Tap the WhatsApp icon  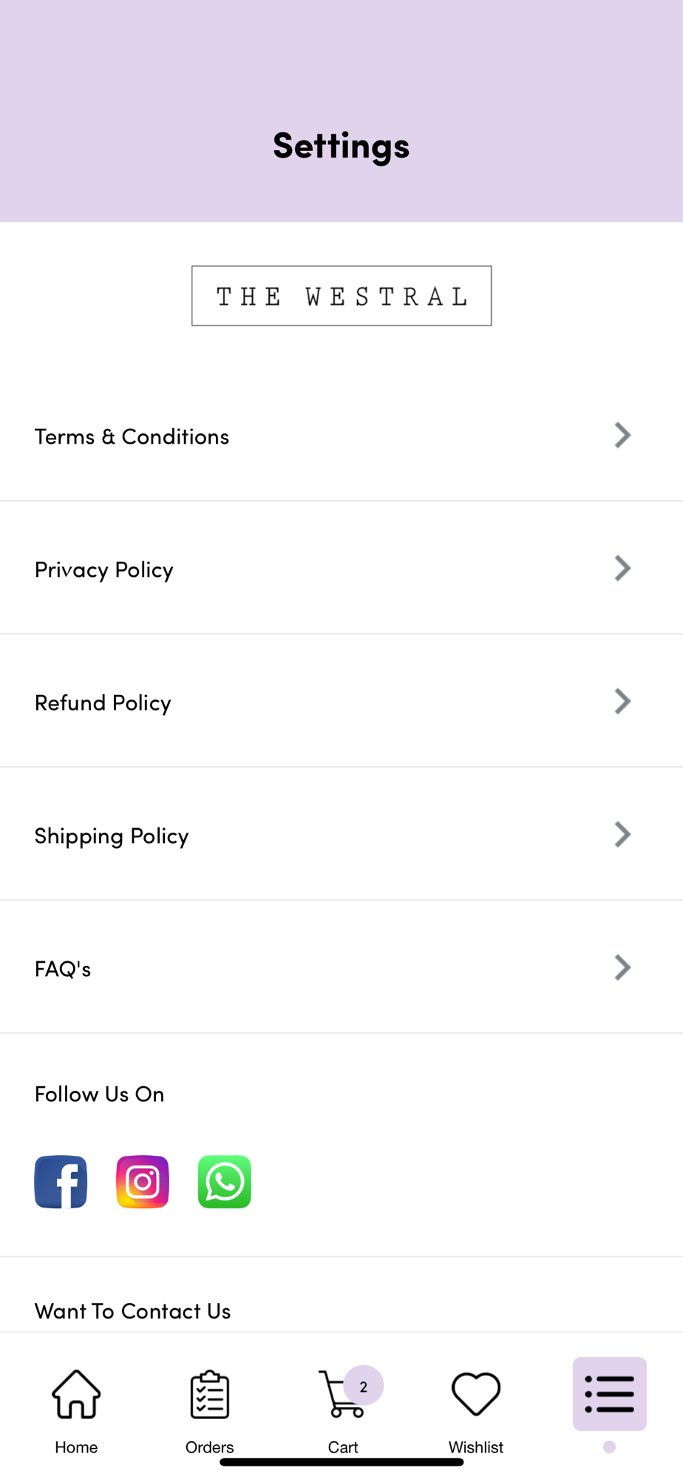(x=225, y=1182)
